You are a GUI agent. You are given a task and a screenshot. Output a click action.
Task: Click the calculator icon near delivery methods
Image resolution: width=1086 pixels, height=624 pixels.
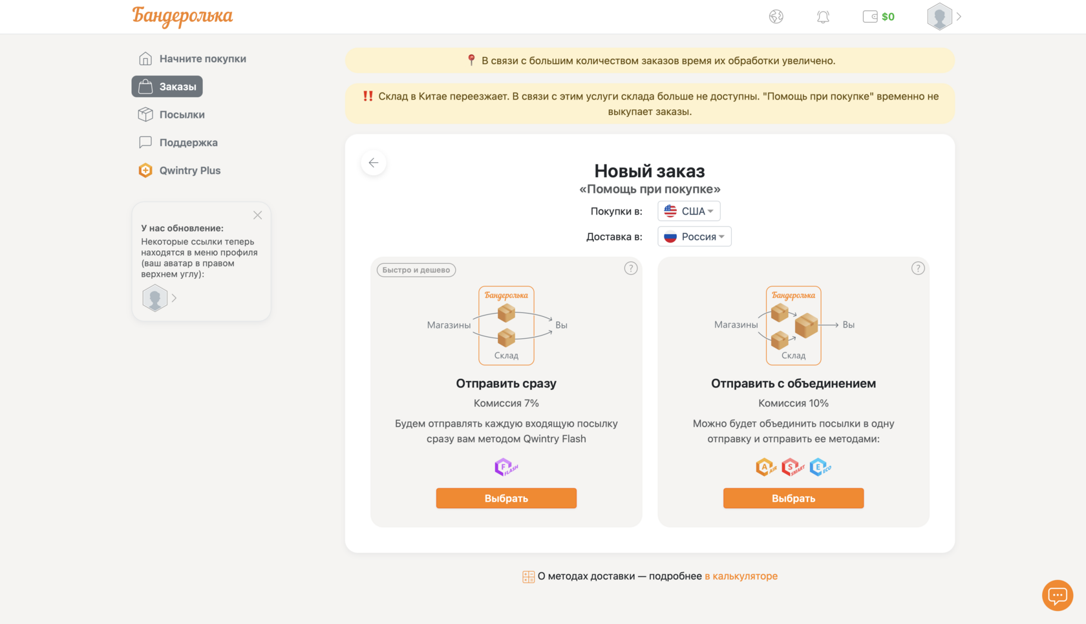click(528, 577)
